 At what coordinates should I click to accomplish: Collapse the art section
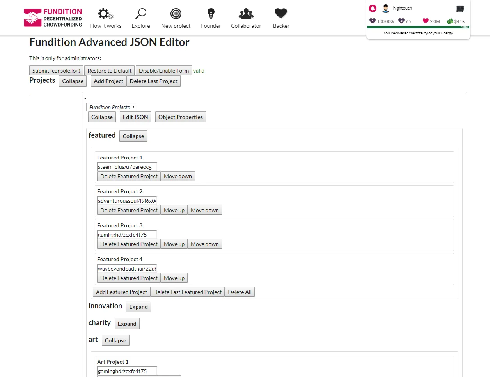point(115,340)
